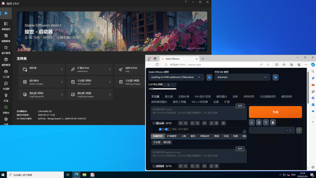Screen dimensions: 316x178
Task: Open 小工具 toolbox in launcher sidebar
Action: [x=6, y=73]
